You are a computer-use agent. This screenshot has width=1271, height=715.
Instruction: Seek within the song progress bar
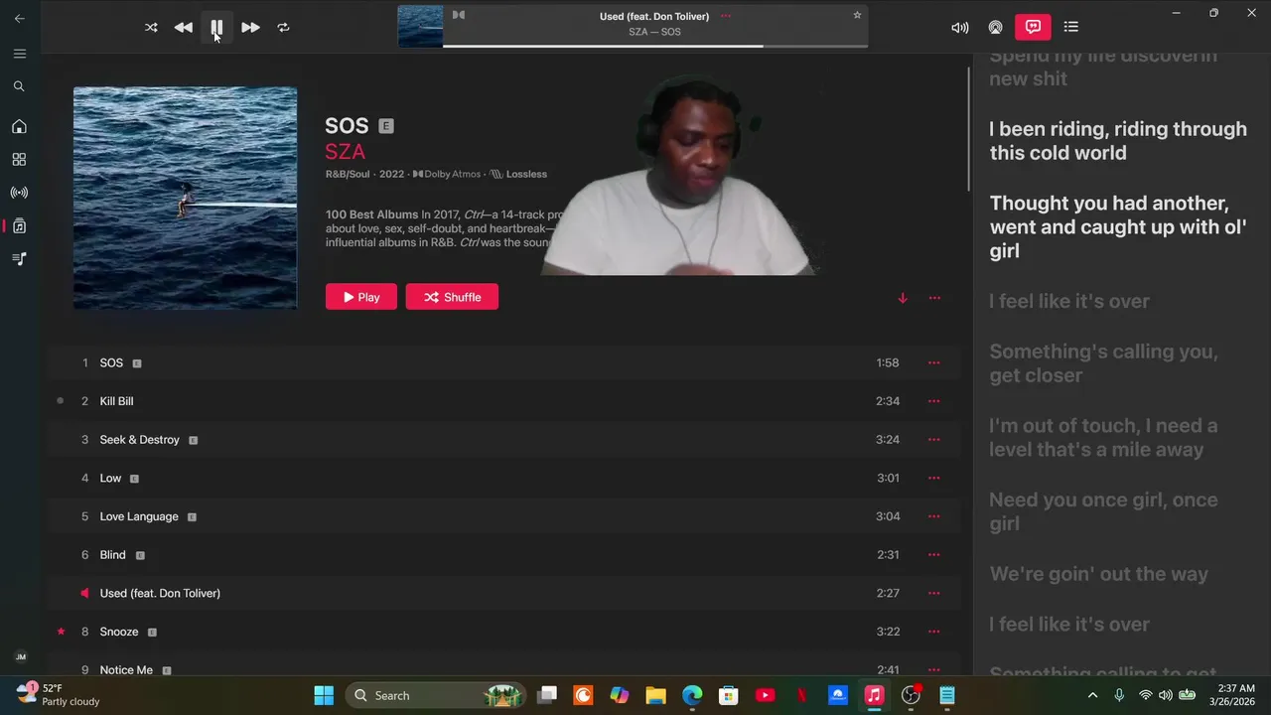click(655, 46)
